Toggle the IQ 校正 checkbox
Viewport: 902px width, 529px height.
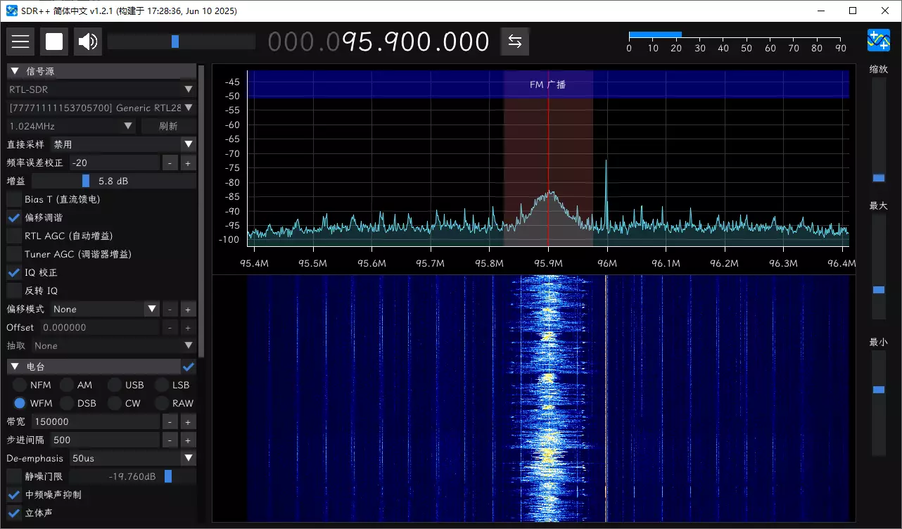coord(14,272)
